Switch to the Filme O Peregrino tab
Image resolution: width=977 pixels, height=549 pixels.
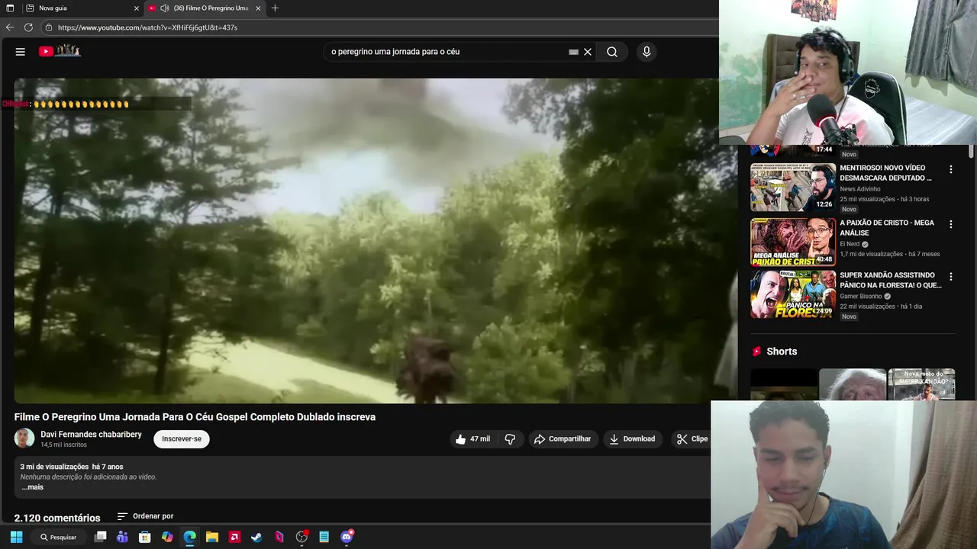tap(205, 8)
